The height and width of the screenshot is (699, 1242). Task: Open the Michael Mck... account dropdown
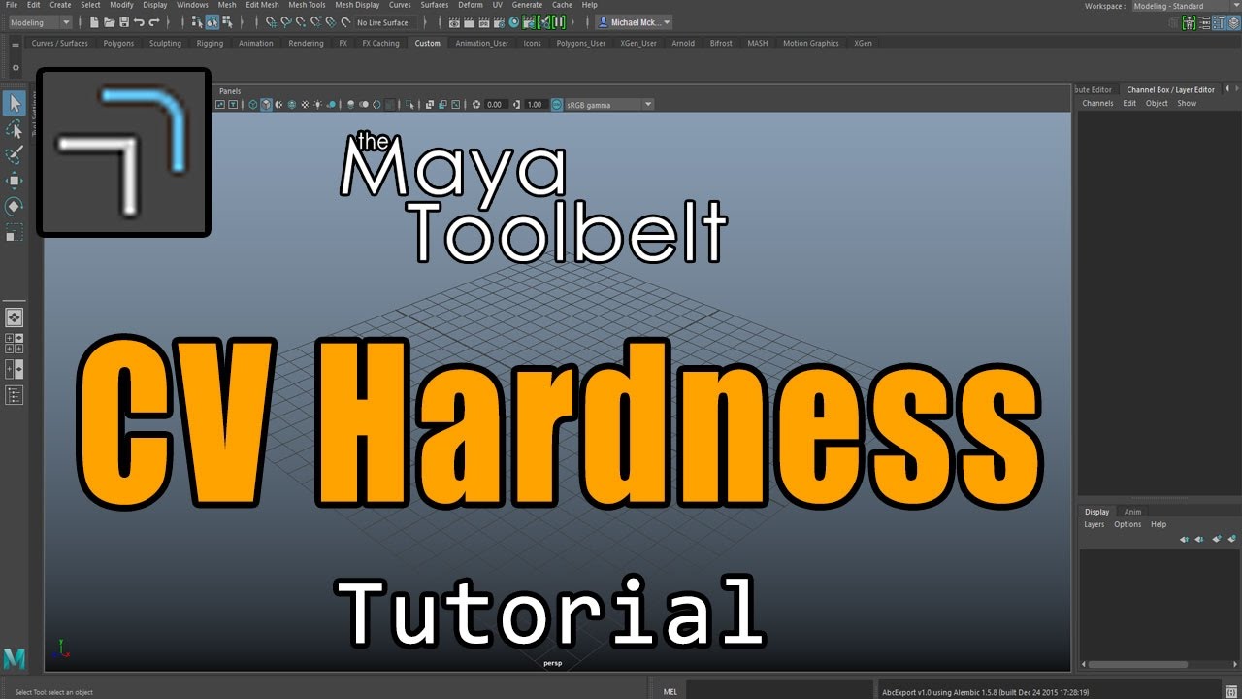click(634, 22)
